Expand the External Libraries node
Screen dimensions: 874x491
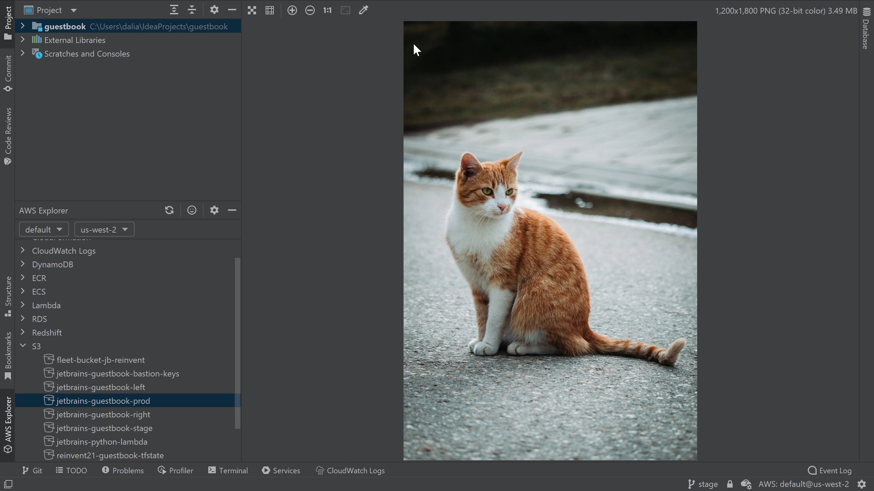tap(23, 40)
